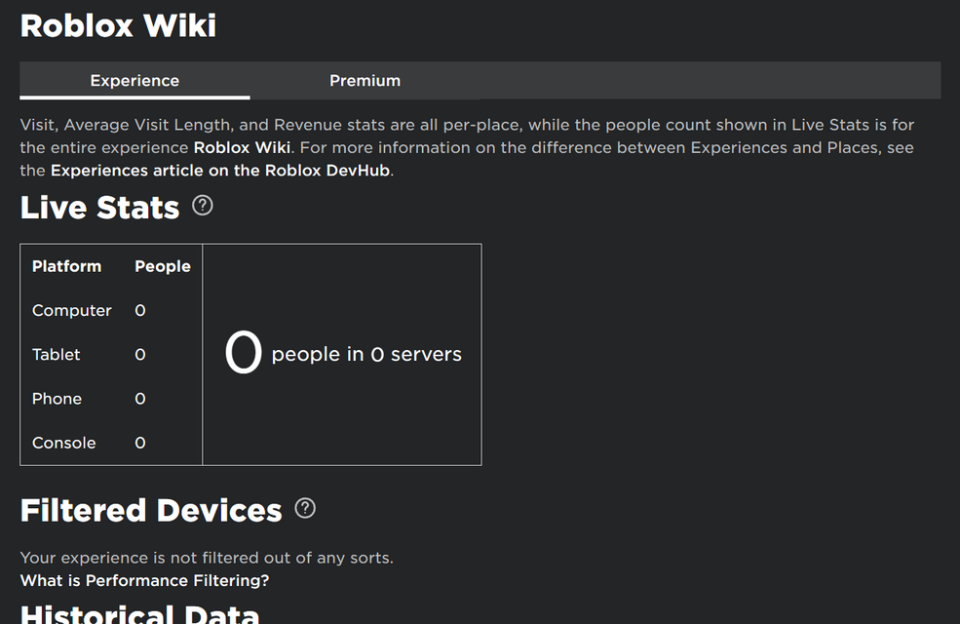Click the People column header
Screen dimensions: 960x624
coord(162,266)
